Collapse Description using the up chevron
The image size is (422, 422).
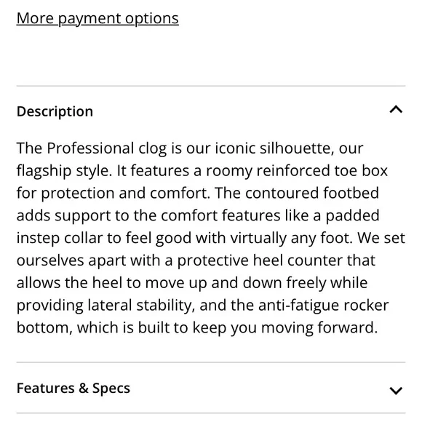[396, 110]
